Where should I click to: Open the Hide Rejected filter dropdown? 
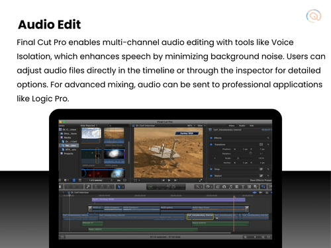click(89, 126)
